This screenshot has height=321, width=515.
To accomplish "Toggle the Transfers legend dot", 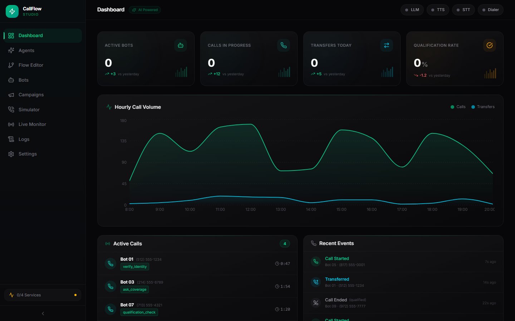I will [473, 107].
